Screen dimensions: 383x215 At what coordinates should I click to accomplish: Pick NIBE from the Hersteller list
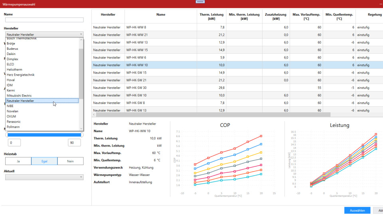(11, 106)
